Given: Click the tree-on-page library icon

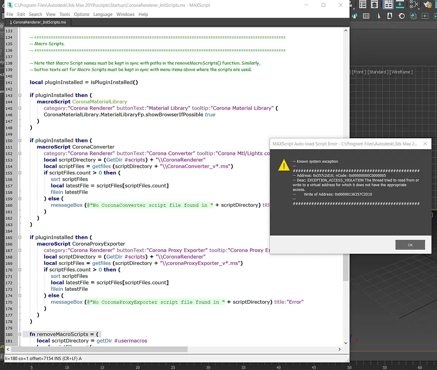Looking at the screenshot, I should [x=390, y=16].
